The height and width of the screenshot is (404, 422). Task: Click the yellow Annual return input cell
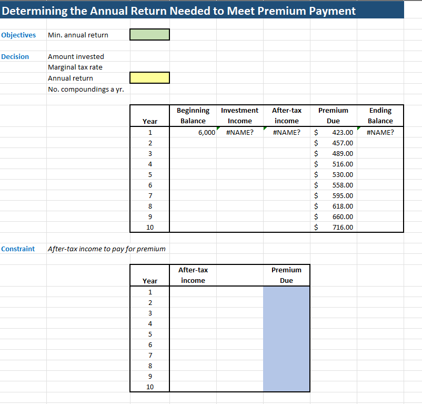149,77
